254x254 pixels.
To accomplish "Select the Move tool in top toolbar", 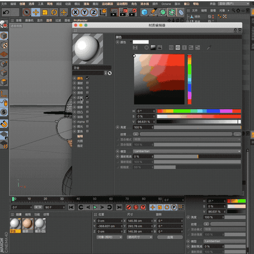I will [x=36, y=12].
